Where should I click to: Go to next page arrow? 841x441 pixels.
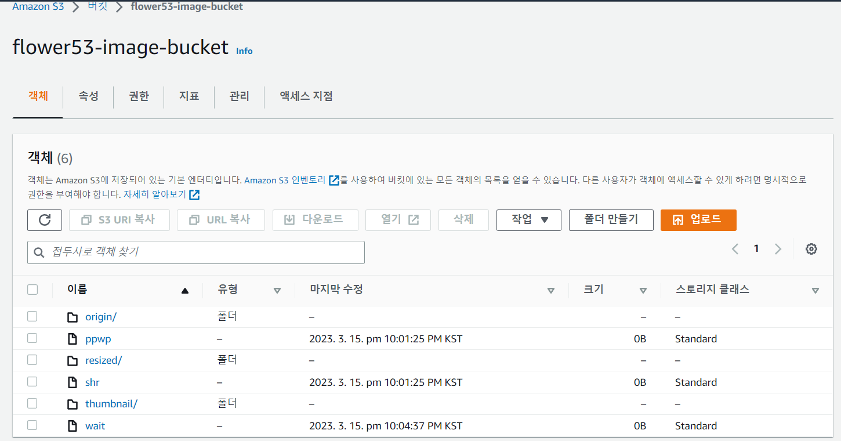778,249
